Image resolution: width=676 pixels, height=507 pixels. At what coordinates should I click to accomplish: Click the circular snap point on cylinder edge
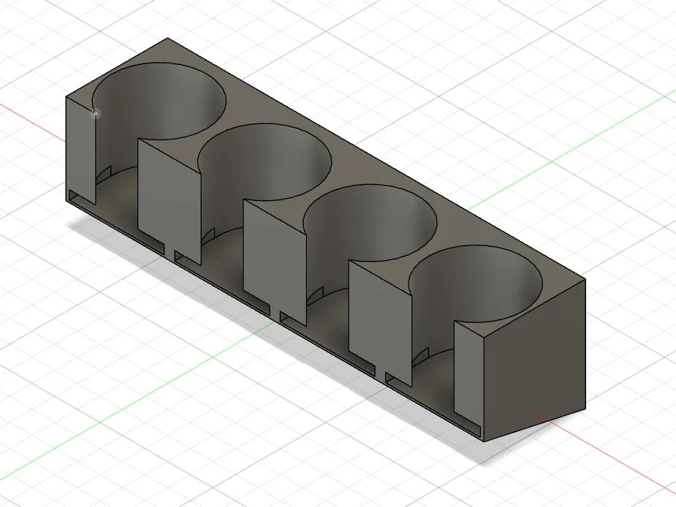[95, 114]
